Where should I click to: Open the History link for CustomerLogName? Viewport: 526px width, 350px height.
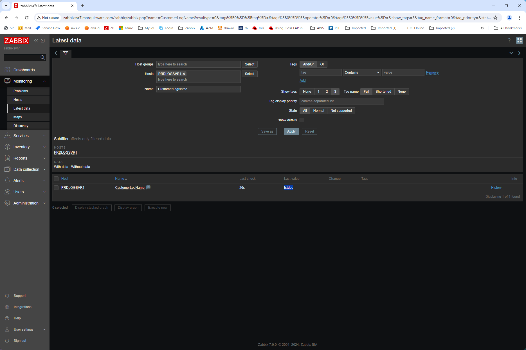click(496, 188)
